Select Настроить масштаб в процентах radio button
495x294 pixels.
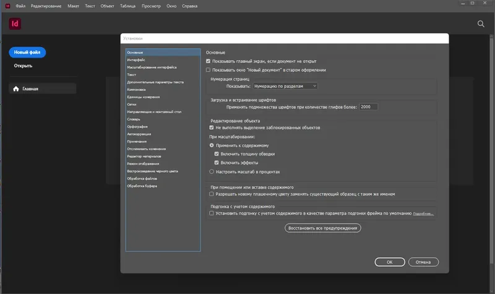coord(212,172)
